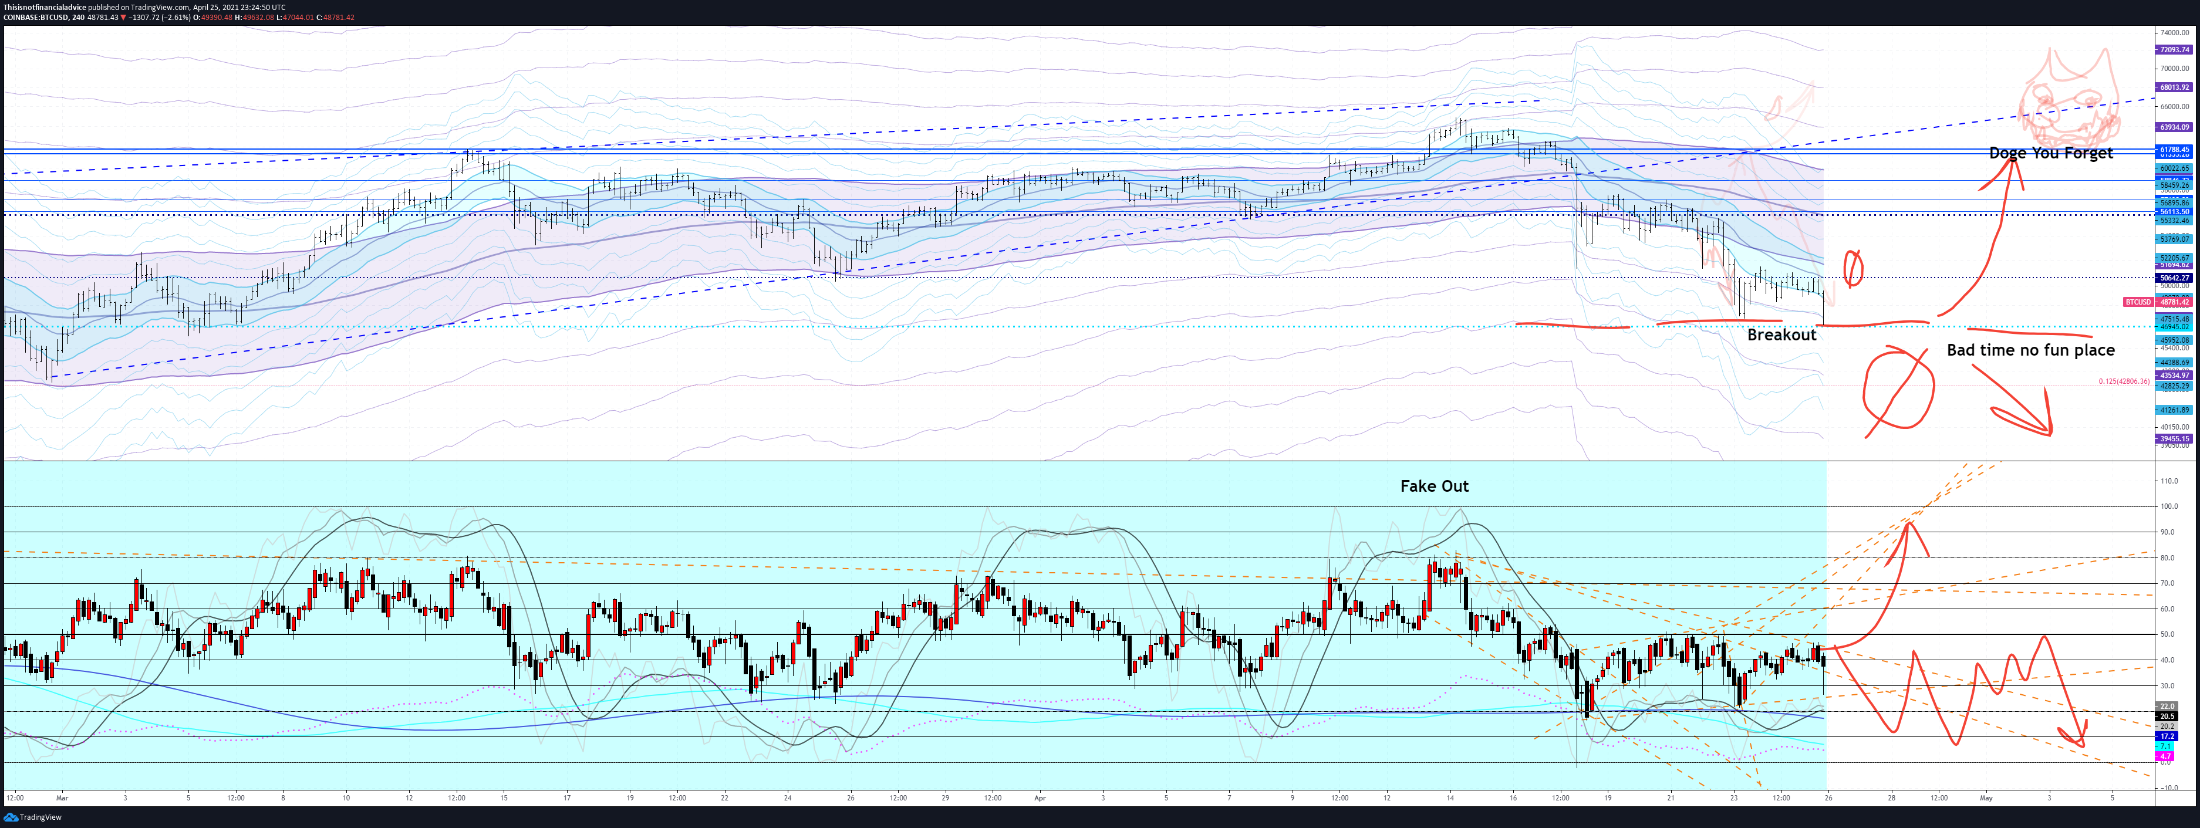This screenshot has width=2200, height=828.
Task: Click the 44388.69 price label
Action: point(2174,363)
